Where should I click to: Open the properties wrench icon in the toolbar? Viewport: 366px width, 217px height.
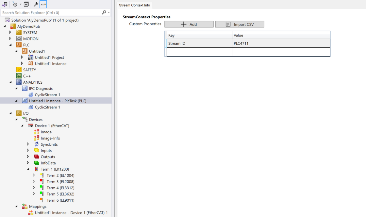36,4
